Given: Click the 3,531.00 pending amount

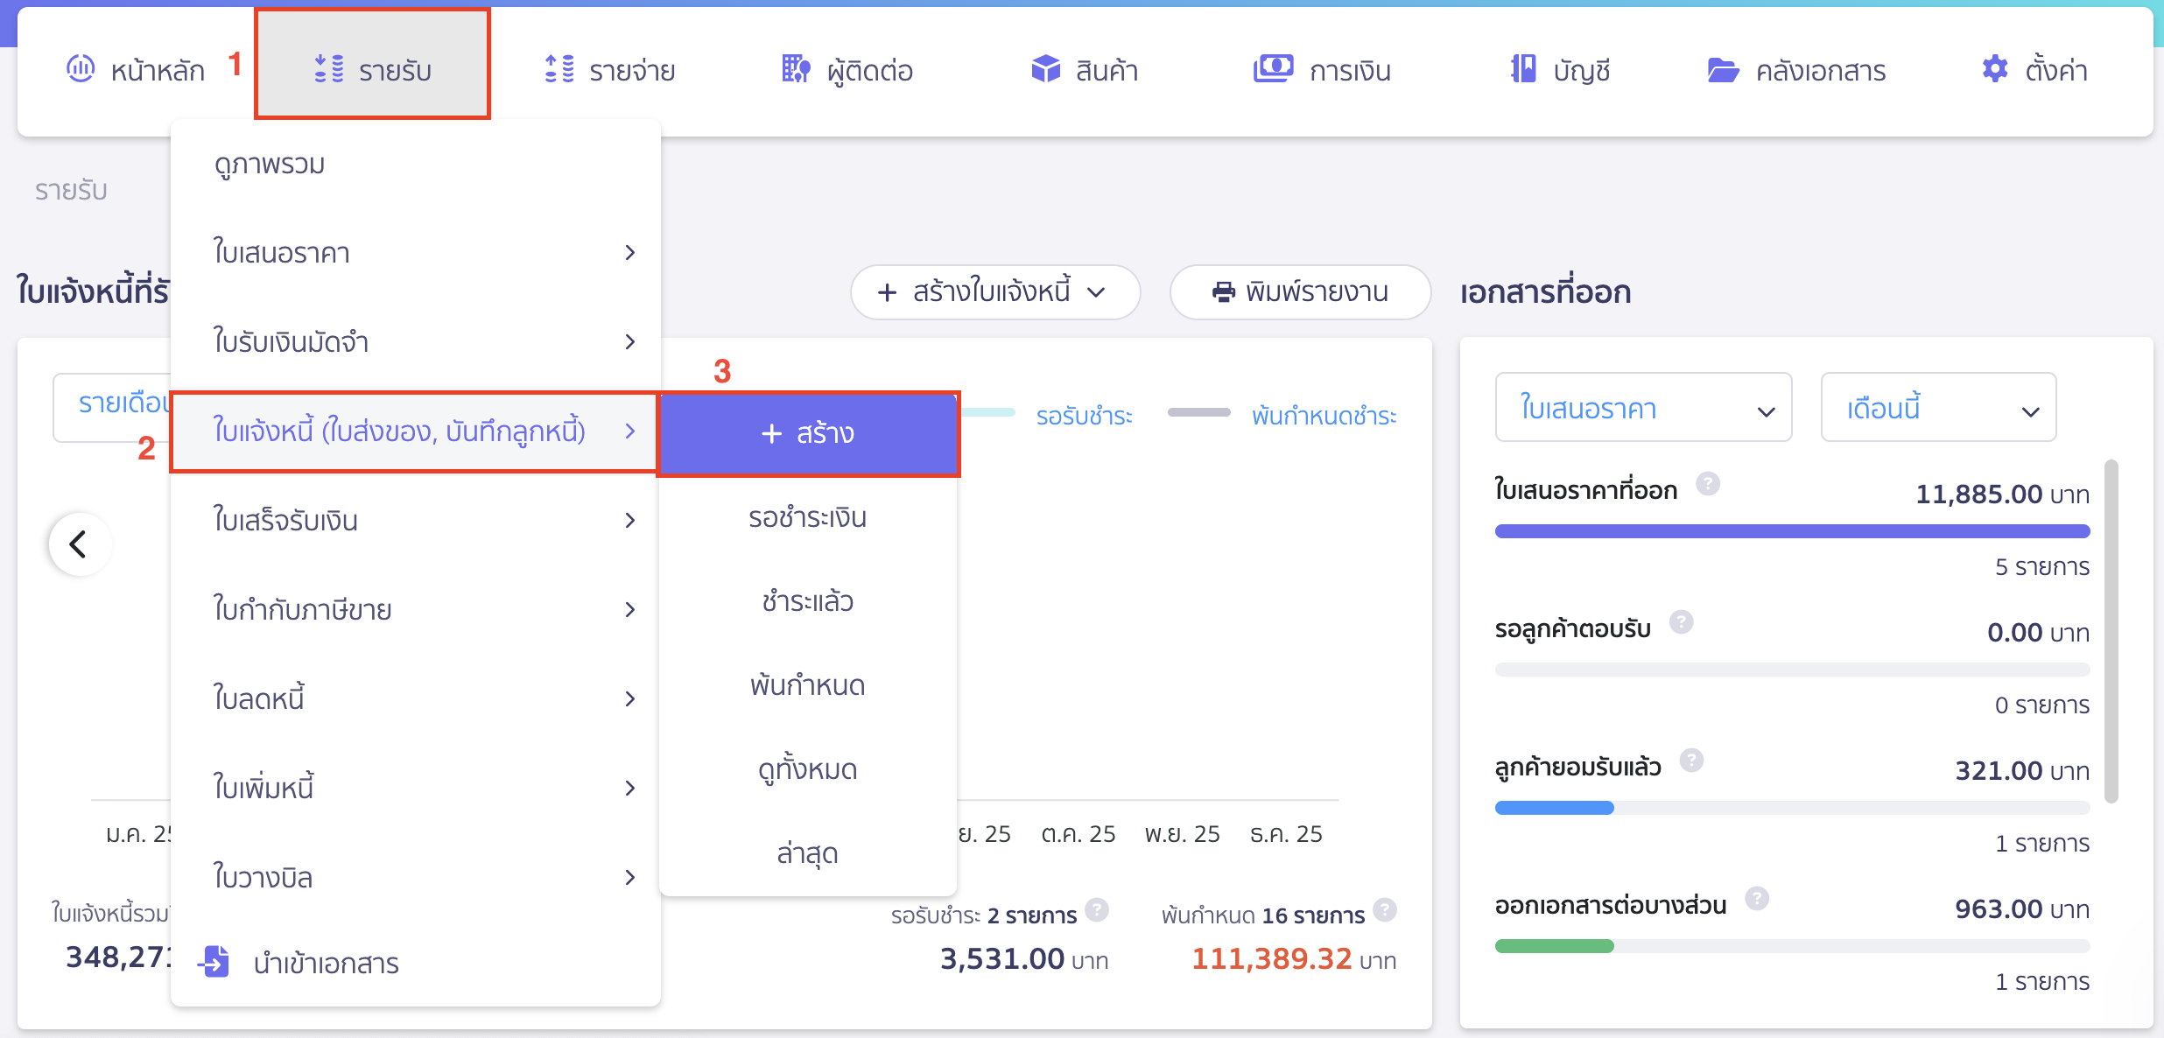Looking at the screenshot, I should point(1001,959).
